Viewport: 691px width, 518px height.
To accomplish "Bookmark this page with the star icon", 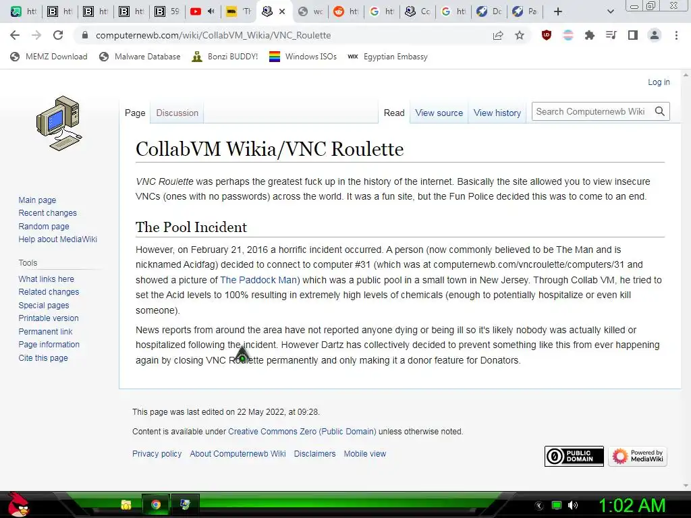I will tap(520, 35).
